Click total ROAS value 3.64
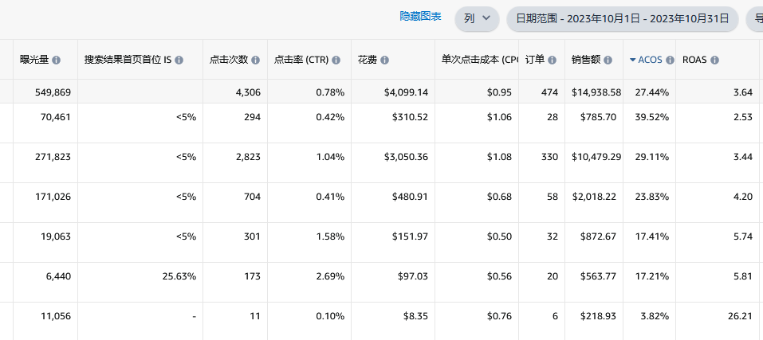The image size is (763, 340). pyautogui.click(x=743, y=92)
